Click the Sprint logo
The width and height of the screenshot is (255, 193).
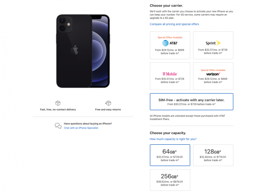(x=213, y=43)
